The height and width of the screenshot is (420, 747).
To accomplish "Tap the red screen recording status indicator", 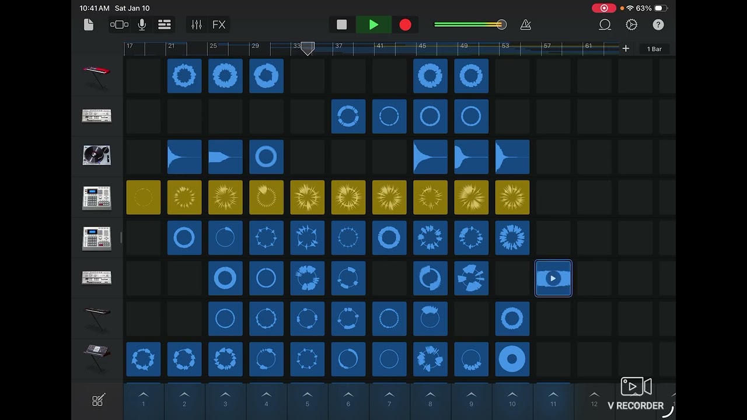I will [604, 8].
